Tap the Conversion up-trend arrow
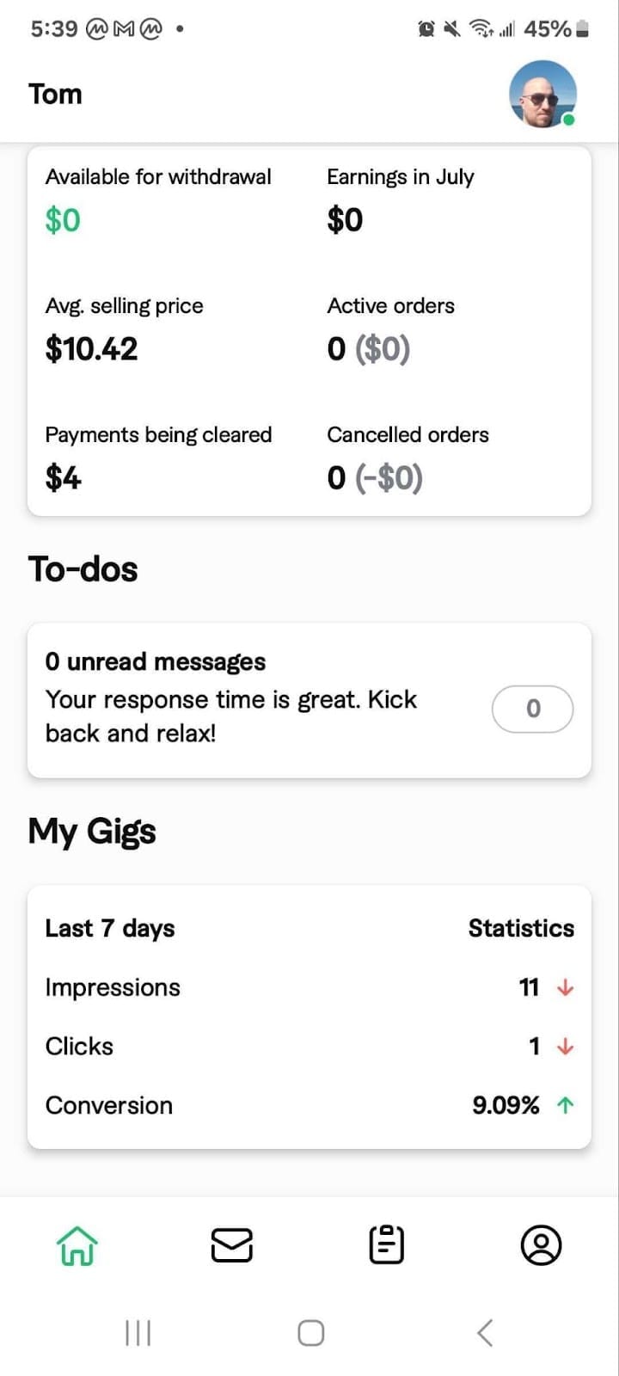 coord(565,1105)
